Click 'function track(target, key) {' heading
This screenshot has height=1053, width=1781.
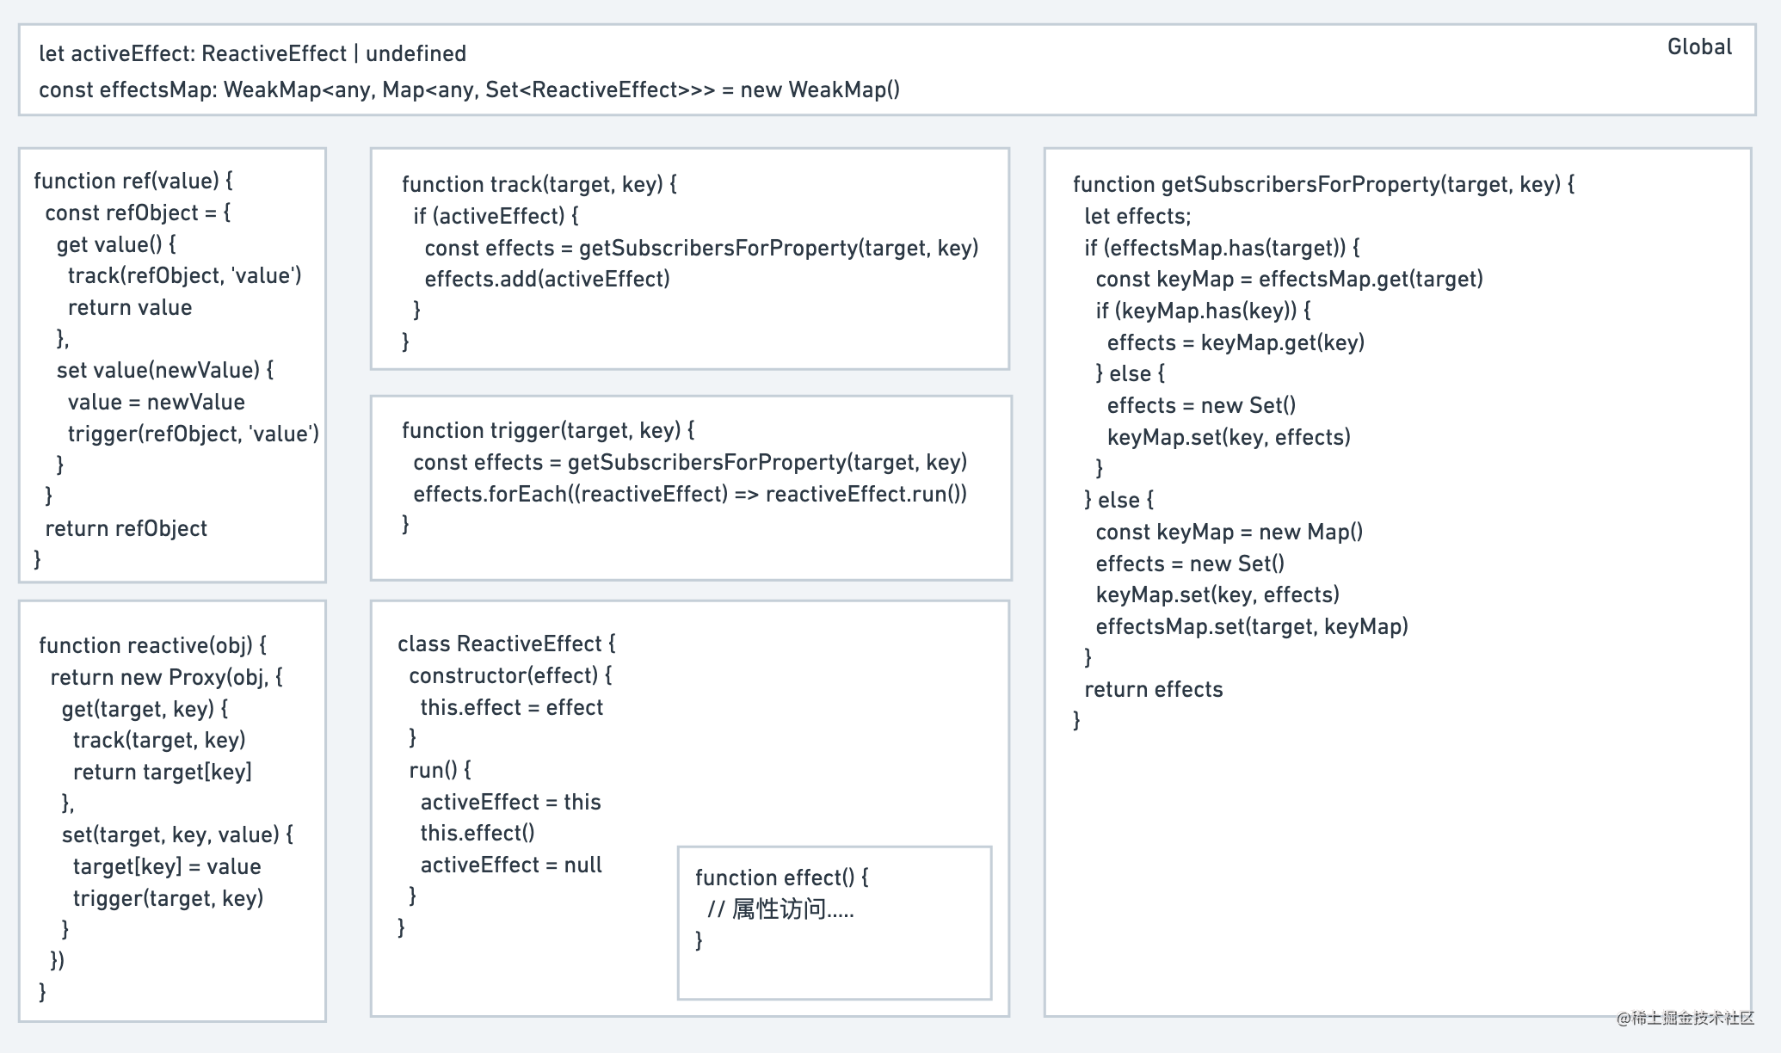[539, 184]
